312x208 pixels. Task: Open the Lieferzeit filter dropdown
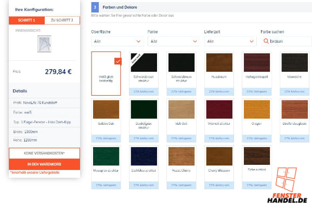pos(230,41)
